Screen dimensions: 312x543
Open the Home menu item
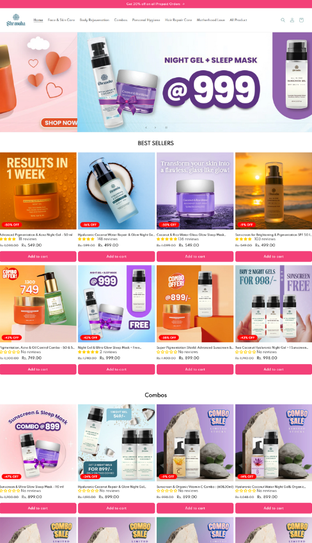pos(38,20)
